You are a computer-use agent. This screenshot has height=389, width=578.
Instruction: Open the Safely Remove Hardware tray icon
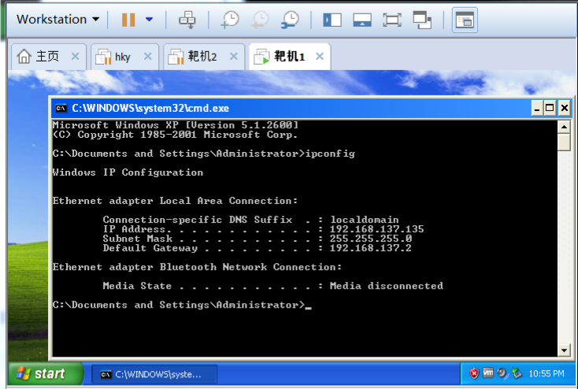coord(517,373)
